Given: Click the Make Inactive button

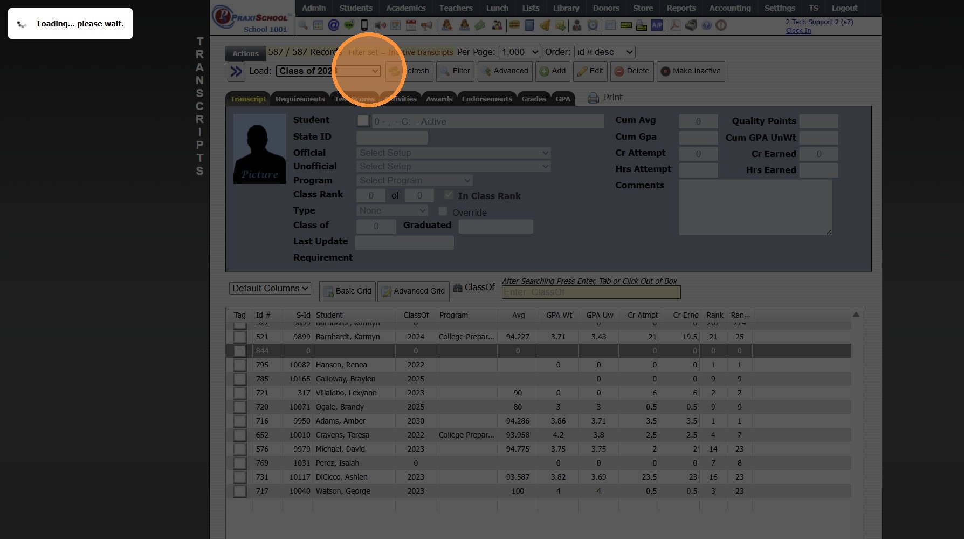Looking at the screenshot, I should tap(691, 71).
